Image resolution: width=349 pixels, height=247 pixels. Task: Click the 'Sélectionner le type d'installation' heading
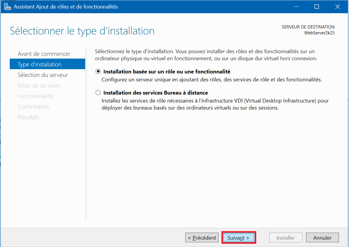[x=82, y=31]
